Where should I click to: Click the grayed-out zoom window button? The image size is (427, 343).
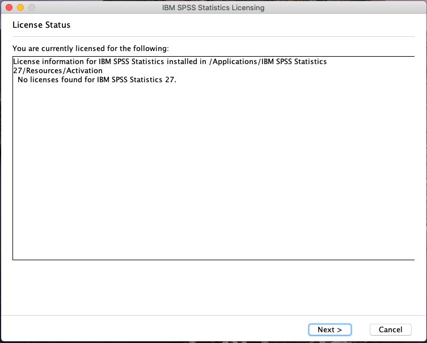32,8
